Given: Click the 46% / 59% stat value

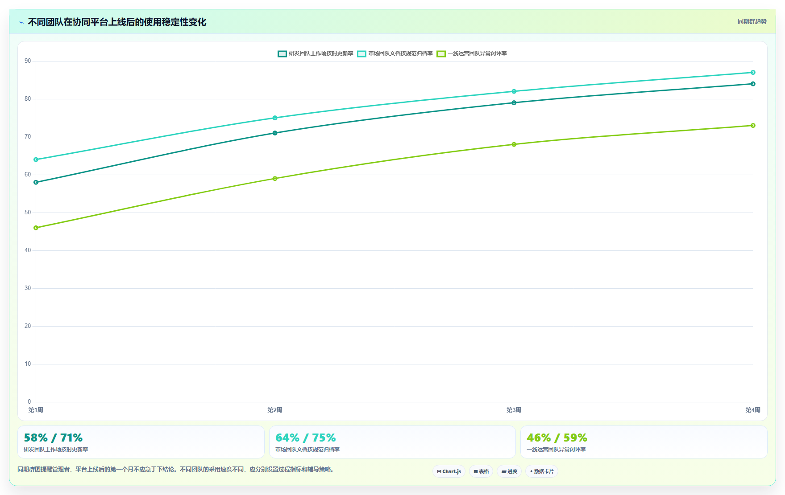Looking at the screenshot, I should click(x=557, y=438).
